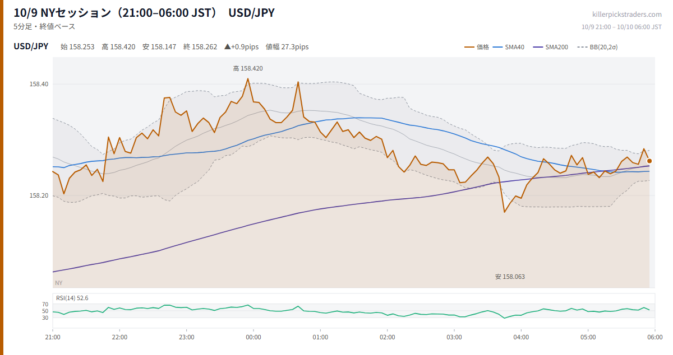
Task: Click the 02:00 time axis label
Action: (x=388, y=337)
